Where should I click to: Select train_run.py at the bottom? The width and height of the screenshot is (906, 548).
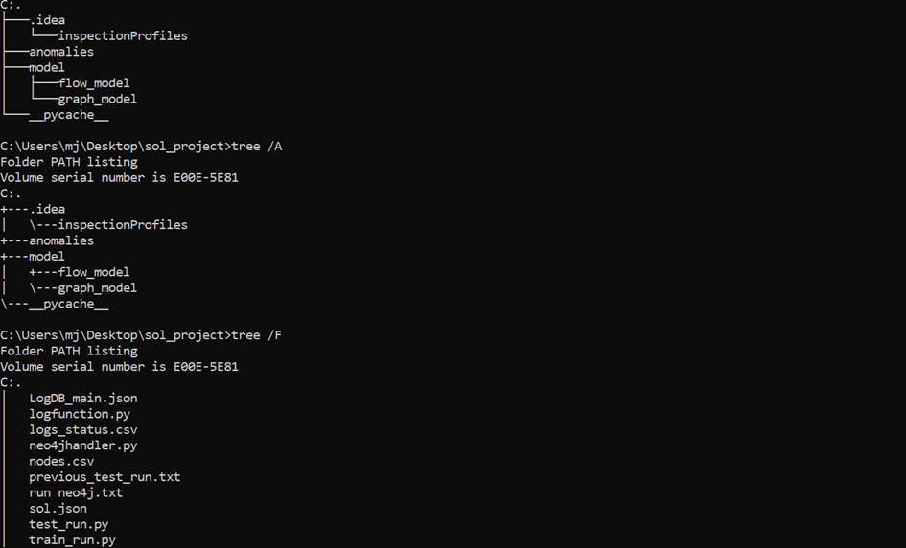coord(72,540)
